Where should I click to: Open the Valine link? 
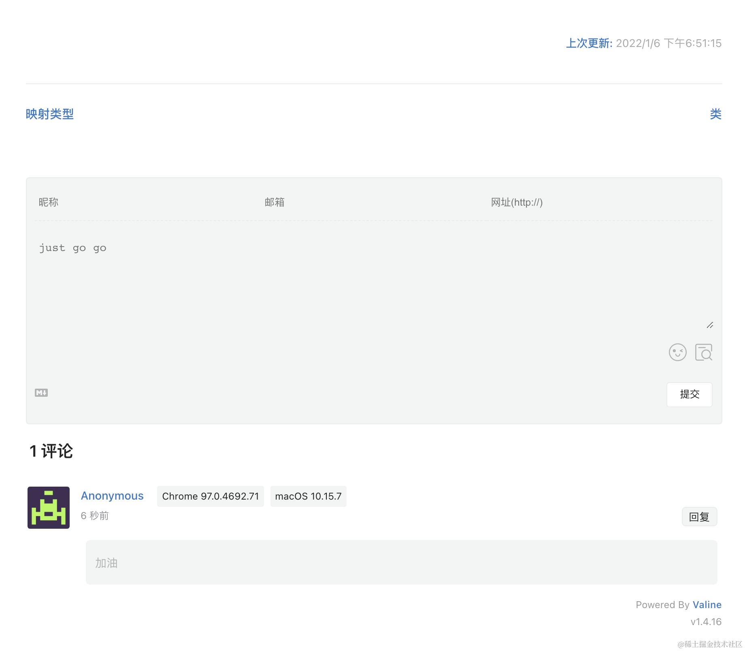coord(707,604)
